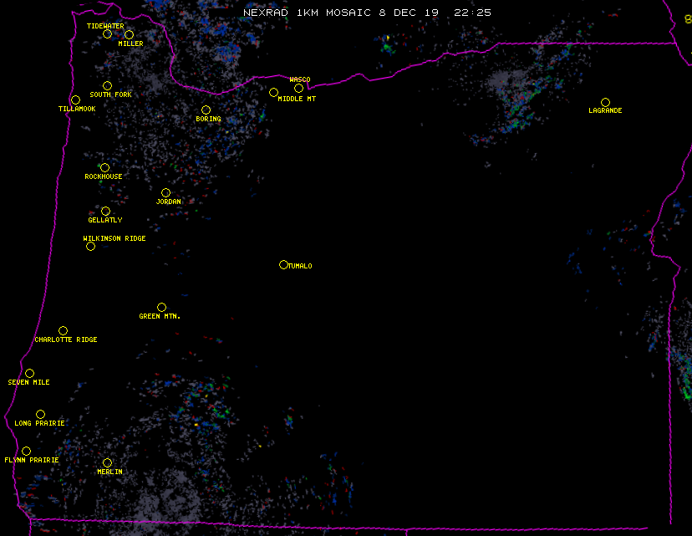The image size is (692, 536).
Task: Select the Merlin station circle marker
Action: pos(107,462)
